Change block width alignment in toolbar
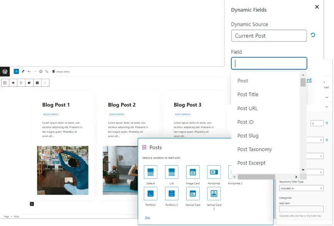This screenshot has width=334, height=226. click(13, 83)
